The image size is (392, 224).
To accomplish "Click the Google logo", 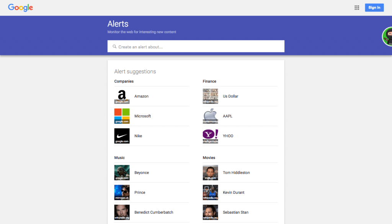I will (21, 8).
